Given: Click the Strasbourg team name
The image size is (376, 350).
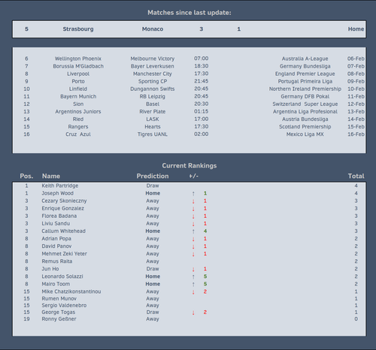Looking at the screenshot, I should tap(78, 29).
